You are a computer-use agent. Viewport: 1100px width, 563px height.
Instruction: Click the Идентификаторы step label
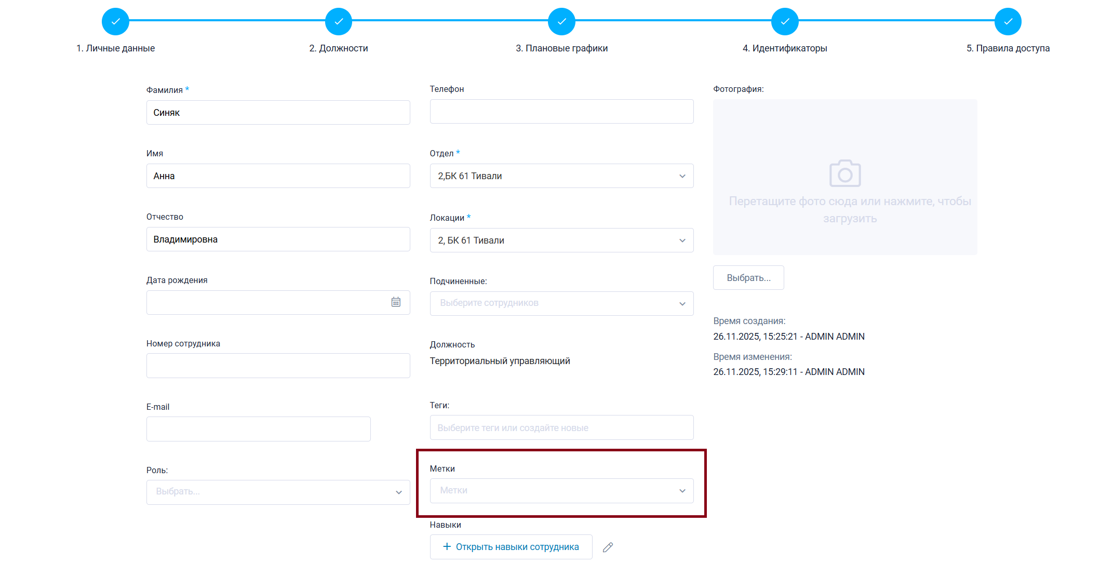(x=785, y=48)
